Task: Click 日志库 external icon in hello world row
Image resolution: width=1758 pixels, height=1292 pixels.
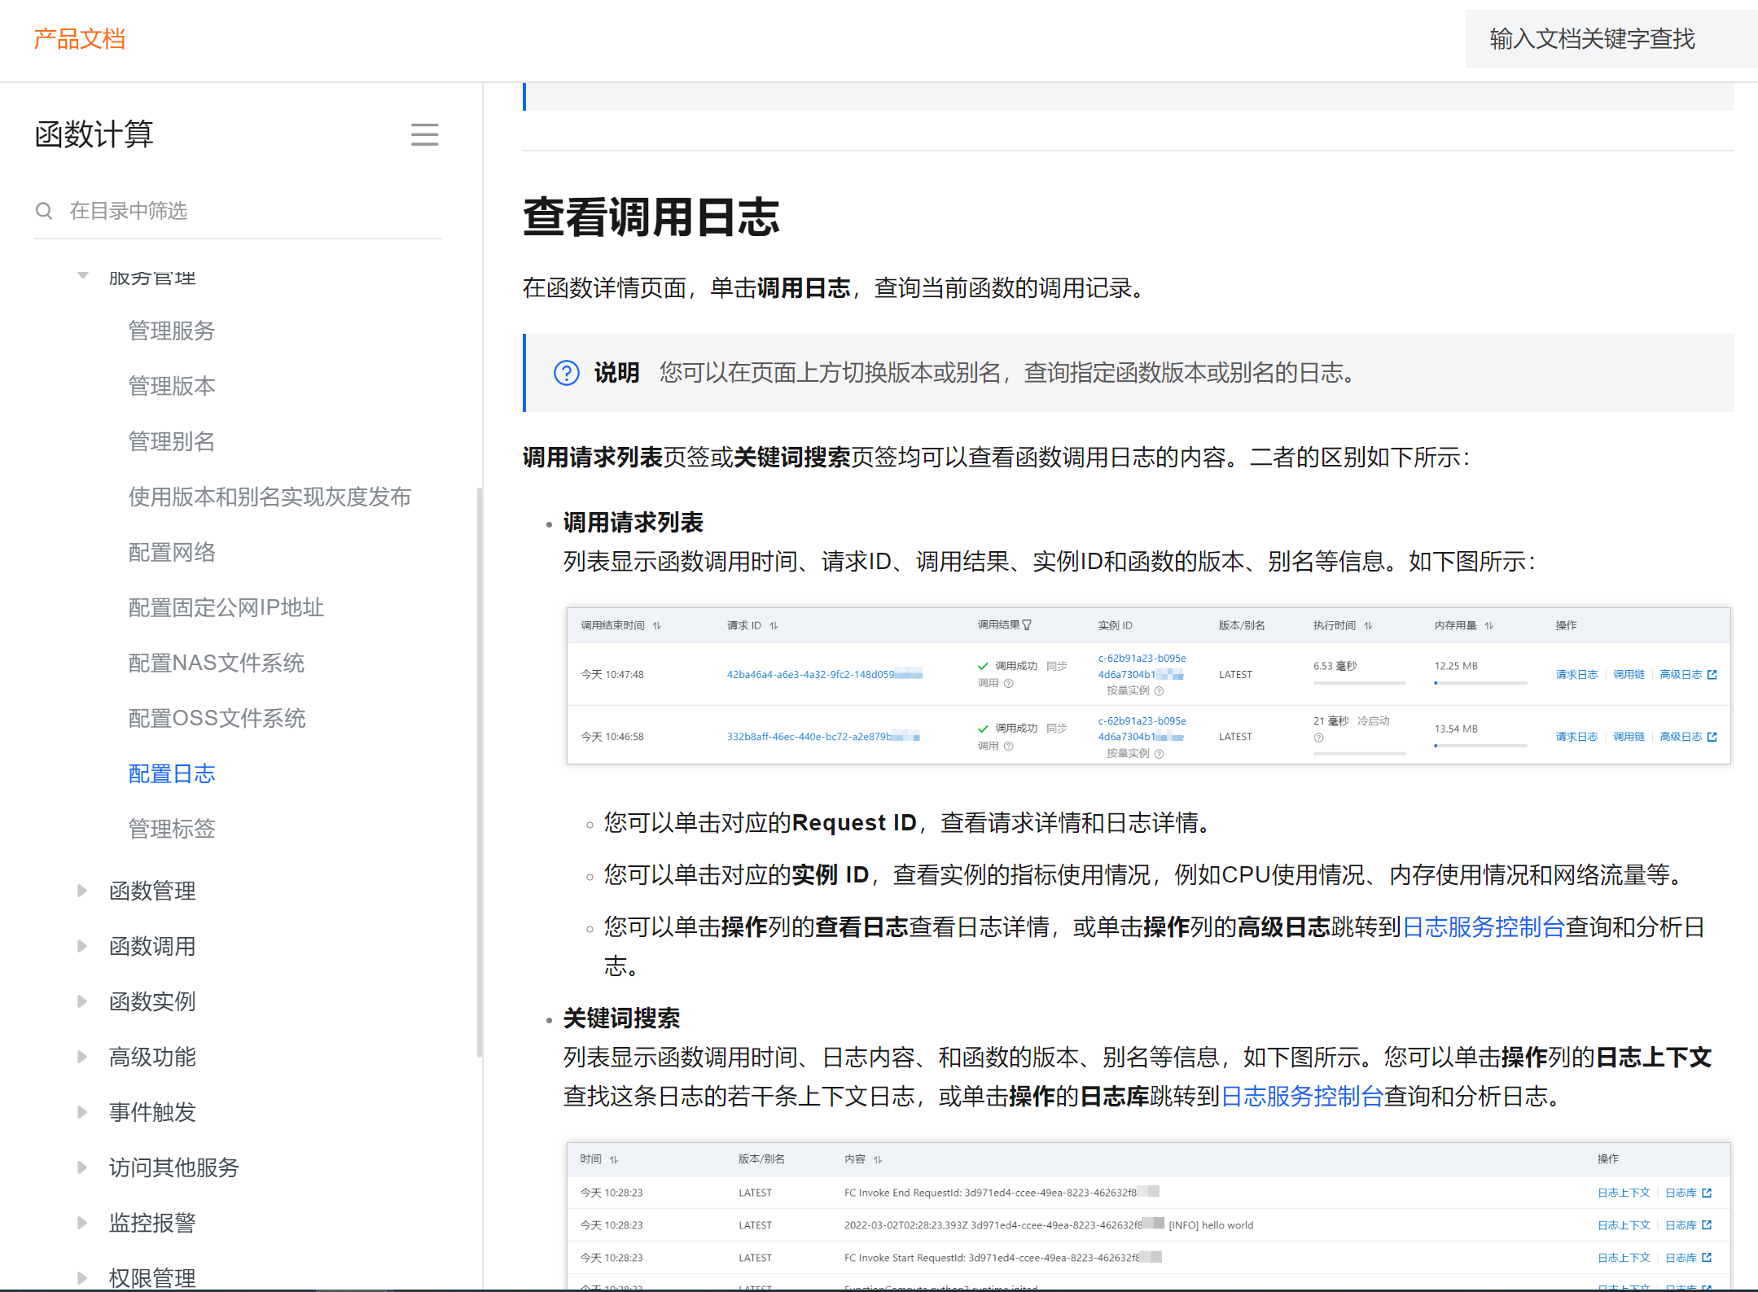Action: pyautogui.click(x=1707, y=1225)
